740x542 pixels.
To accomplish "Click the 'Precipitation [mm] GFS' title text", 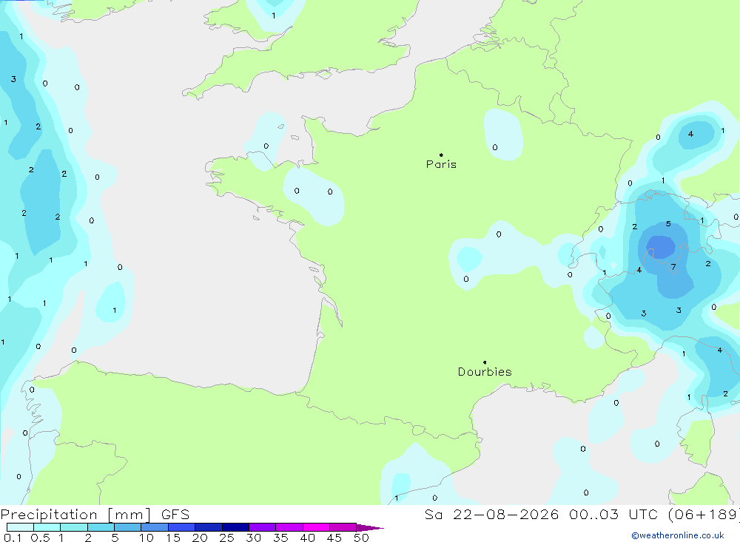I will click(x=95, y=514).
